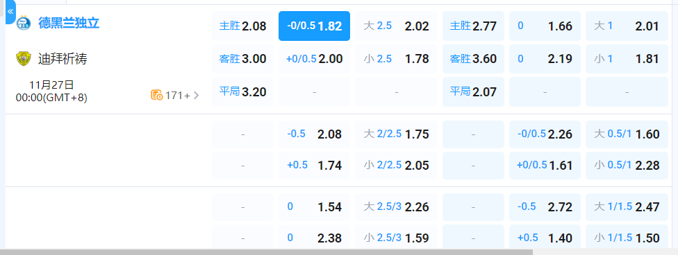The width and height of the screenshot is (678, 255).
Task: Click the 德黑兰独立 team logo
Action: click(x=24, y=24)
